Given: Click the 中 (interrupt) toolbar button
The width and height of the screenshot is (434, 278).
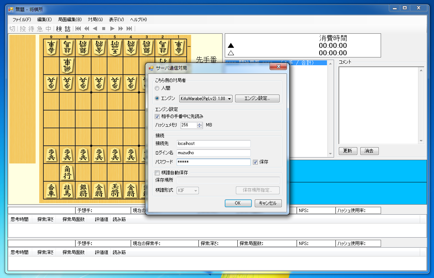Looking at the screenshot, I should point(49,29).
